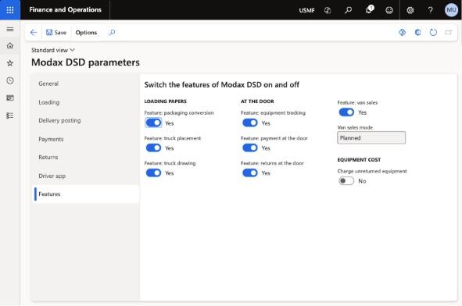Screen dimensions: 462x306
Task: Open the Help question mark
Action: (431, 10)
